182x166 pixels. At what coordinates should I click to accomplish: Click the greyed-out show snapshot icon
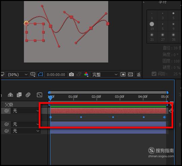point(79,75)
